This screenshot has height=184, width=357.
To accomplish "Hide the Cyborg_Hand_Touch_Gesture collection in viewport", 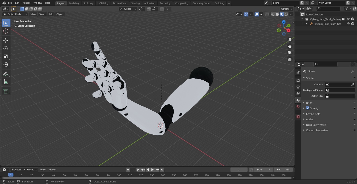I will [348, 19].
